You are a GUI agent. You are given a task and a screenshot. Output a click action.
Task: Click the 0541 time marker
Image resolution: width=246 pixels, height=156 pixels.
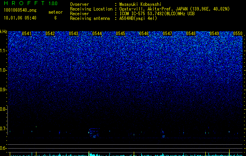click(27, 34)
